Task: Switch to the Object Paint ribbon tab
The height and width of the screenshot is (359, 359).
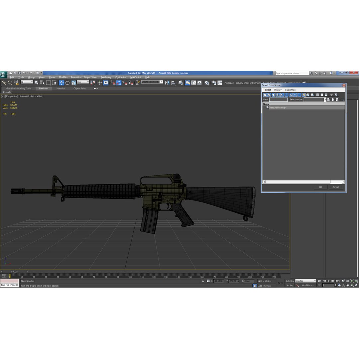Action: 79,89
